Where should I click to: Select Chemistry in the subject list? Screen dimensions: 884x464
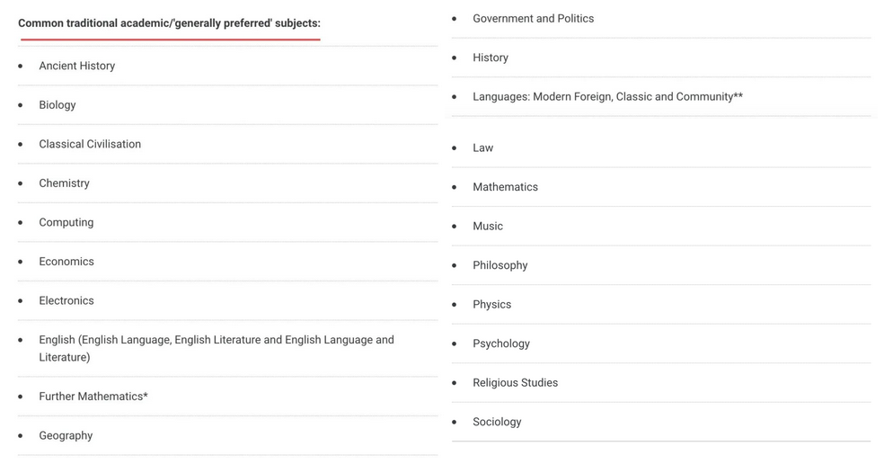[x=64, y=183]
